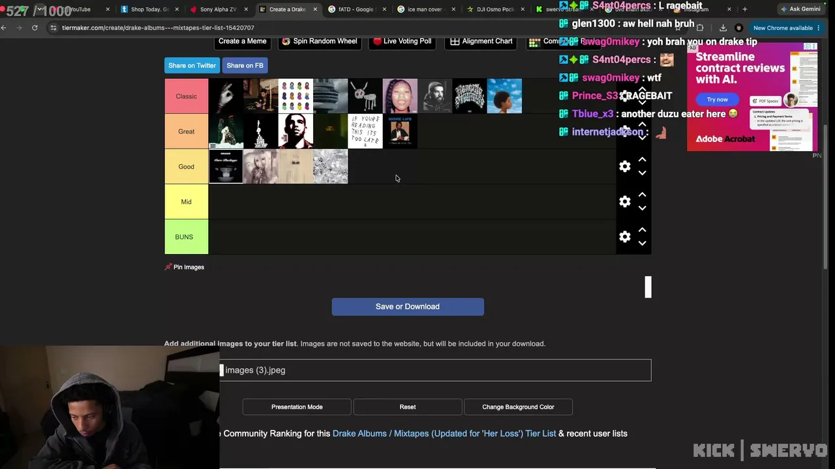
Task: Open Spin Random Wheel
Action: [x=319, y=41]
